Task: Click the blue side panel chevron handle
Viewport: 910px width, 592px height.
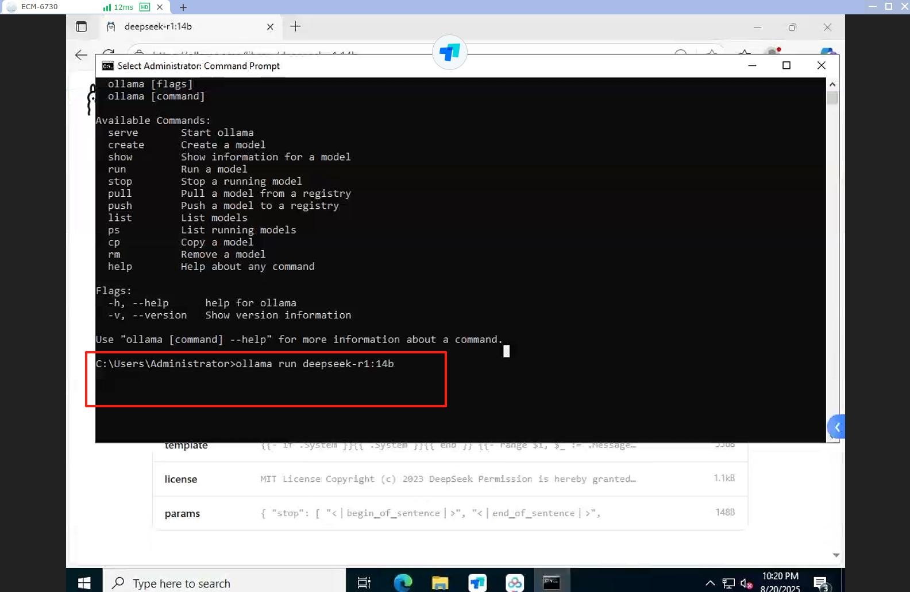Action: (x=836, y=427)
